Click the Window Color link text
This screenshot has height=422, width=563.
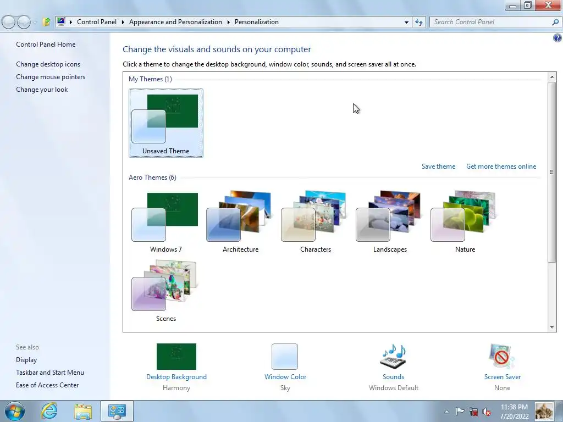pos(285,377)
